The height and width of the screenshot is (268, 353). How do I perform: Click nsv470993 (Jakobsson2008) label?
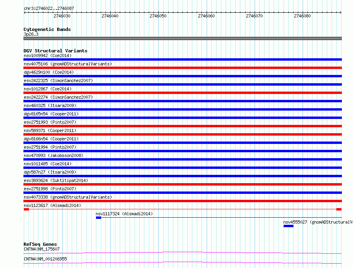(x=54, y=155)
